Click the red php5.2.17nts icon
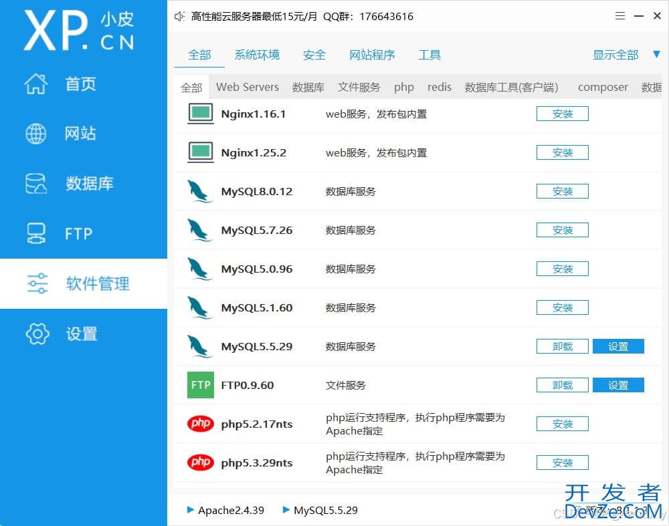669x526 pixels. pyautogui.click(x=200, y=424)
